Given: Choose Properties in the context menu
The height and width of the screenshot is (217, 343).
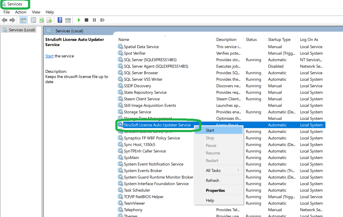Looking at the screenshot, I should (x=219, y=190).
